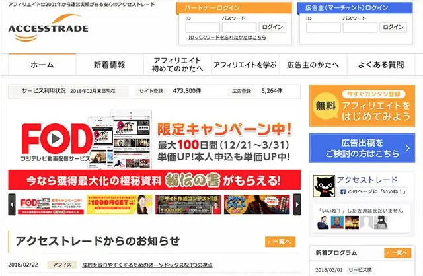Screen dimensions: 423x276
Task: Click the 新着プログラム heading
Action: coord(336,253)
